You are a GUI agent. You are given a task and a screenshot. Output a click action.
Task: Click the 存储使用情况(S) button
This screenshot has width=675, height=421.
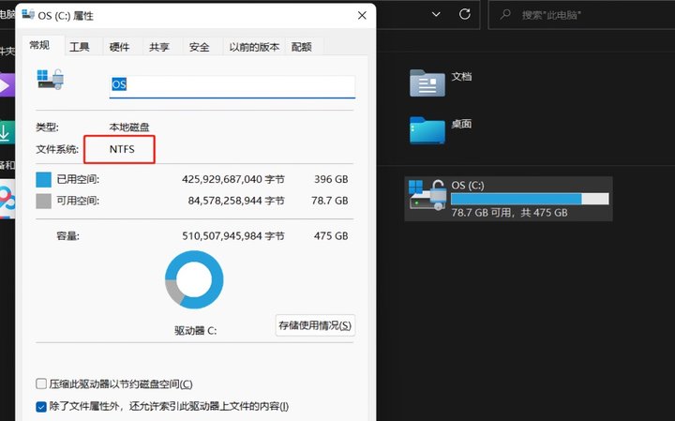point(315,325)
